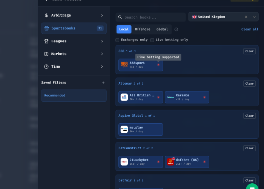Click the All British Casino logo
This screenshot has width=264, height=189.
124,97
